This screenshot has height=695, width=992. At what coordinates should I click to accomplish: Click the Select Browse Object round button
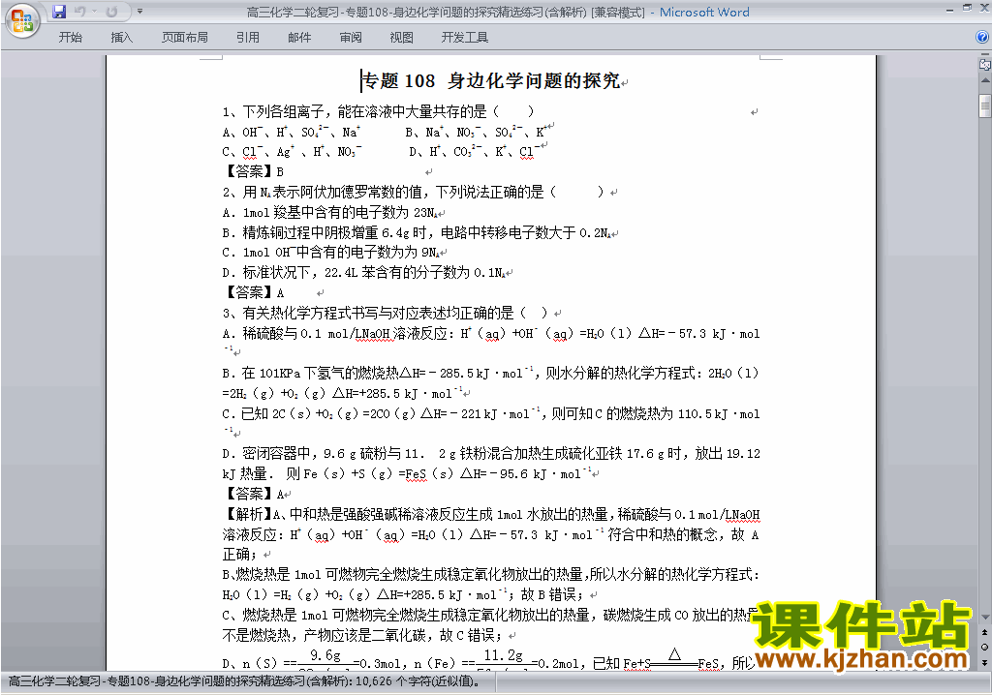tap(984, 647)
